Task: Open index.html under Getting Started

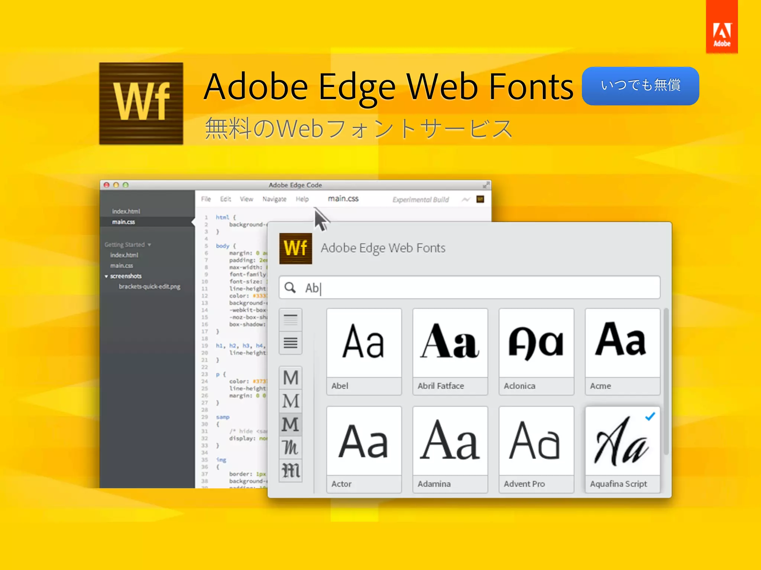Action: [124, 255]
